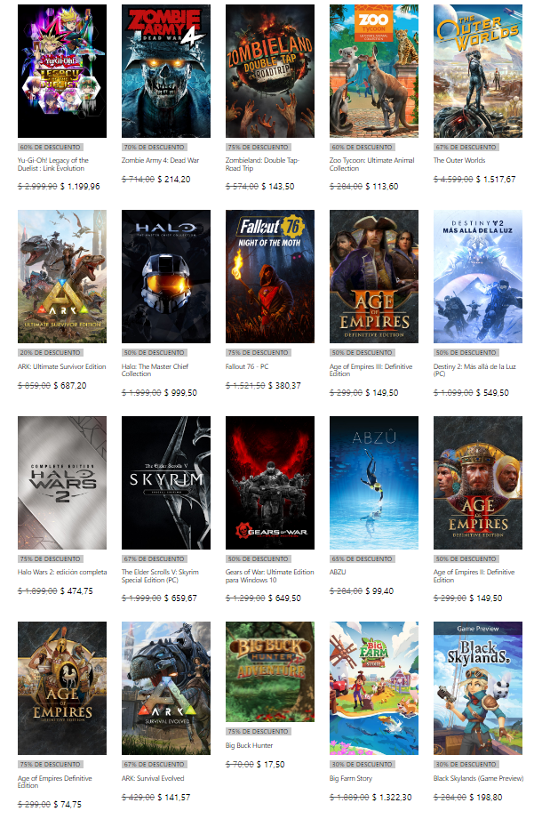This screenshot has width=542, height=819.
Task: Click the Yu-Gi-Oh! Legacy of the Duelist cover art
Action: coord(62,71)
